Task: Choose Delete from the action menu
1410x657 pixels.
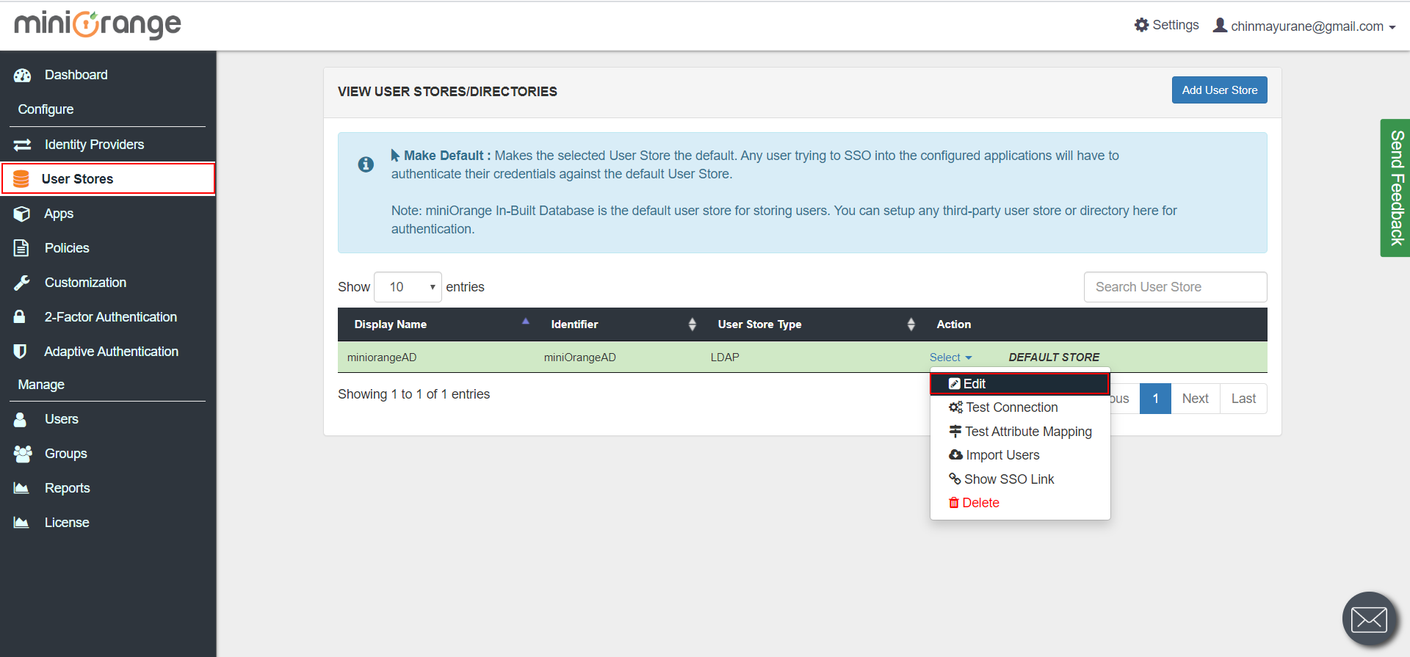Action: [x=1020, y=503]
